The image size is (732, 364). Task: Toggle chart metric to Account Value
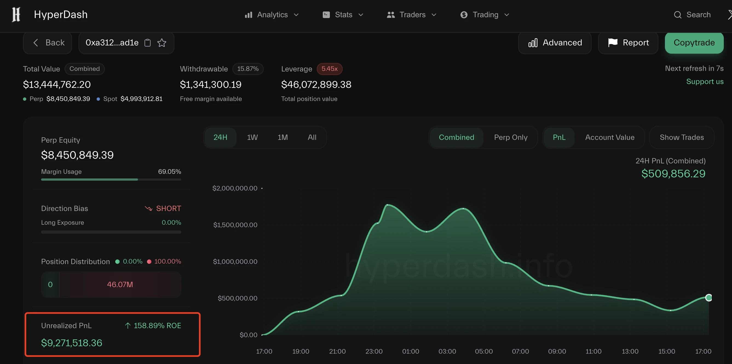click(610, 137)
